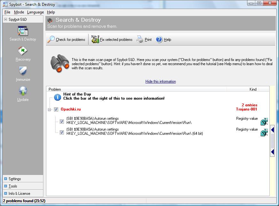Viewport: 279px width, 206px height.
Task: Click Registry value label of 64 bit entry
Action: pyautogui.click(x=247, y=129)
